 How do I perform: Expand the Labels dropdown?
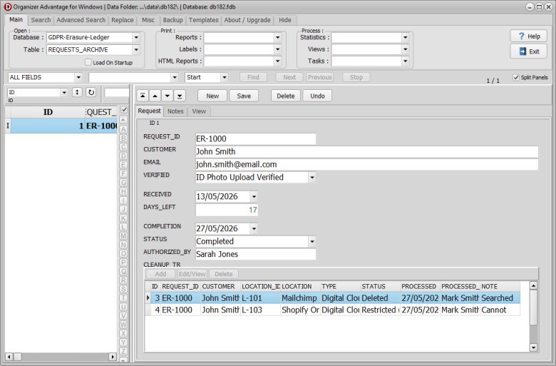coord(278,49)
